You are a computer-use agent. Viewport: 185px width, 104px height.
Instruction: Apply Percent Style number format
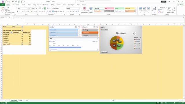(71, 12)
